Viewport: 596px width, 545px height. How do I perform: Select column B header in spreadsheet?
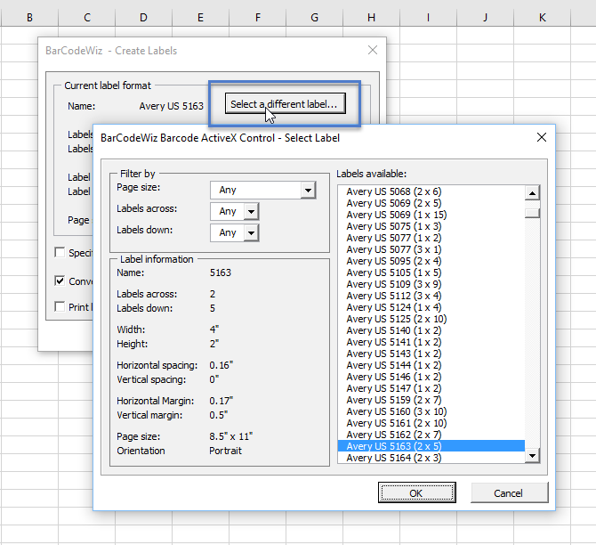coord(29,18)
